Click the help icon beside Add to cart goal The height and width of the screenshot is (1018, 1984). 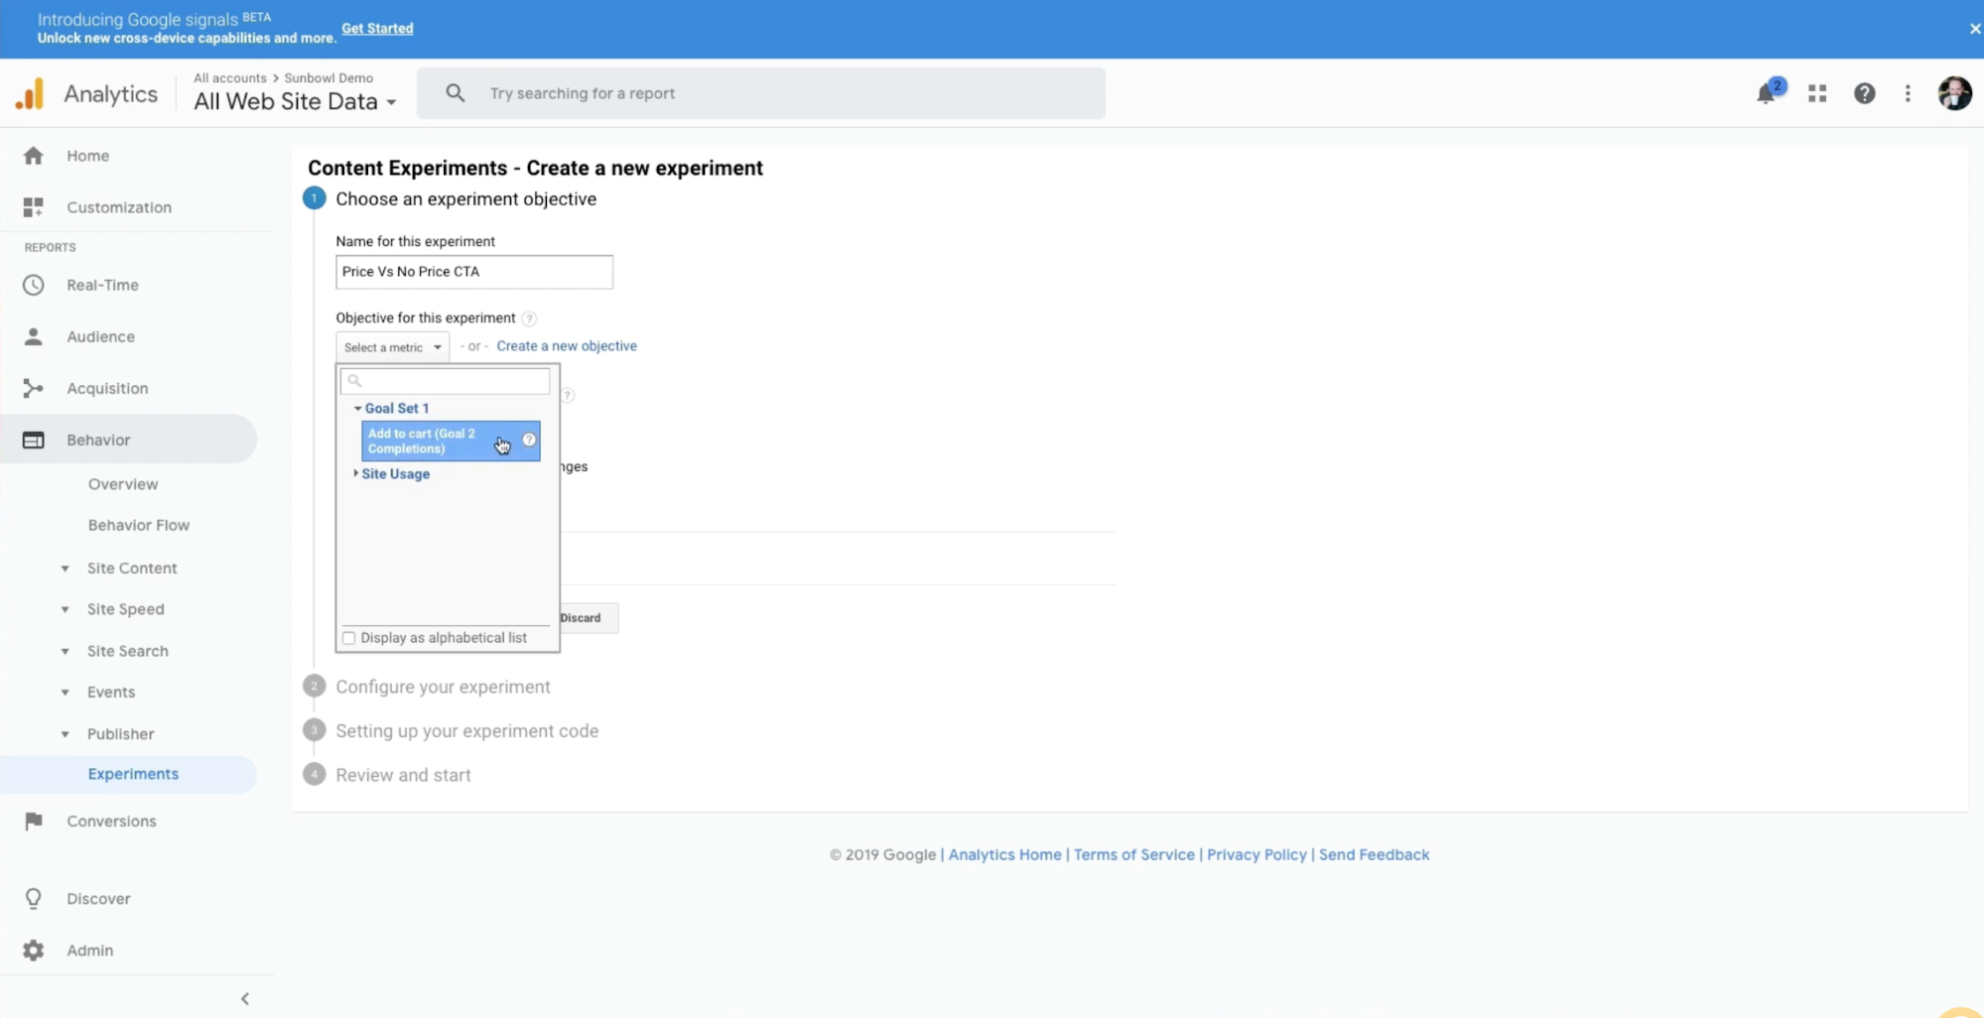pyautogui.click(x=529, y=440)
